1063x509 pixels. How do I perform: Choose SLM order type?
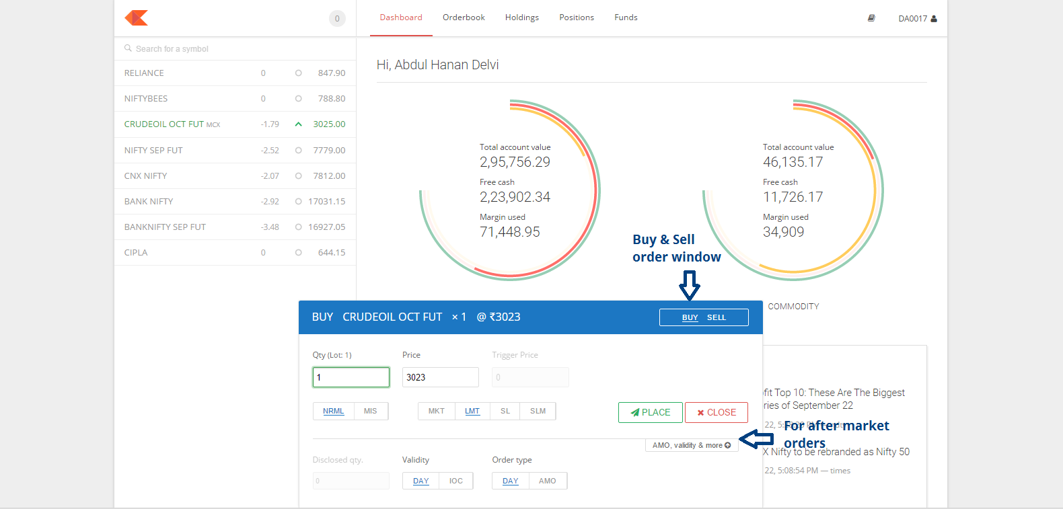[x=538, y=411]
